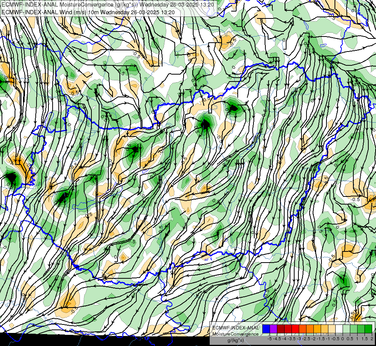376x346 pixels.
Task: Click the 'Wind (m/s) 10m' title line
Action: (x=88, y=12)
